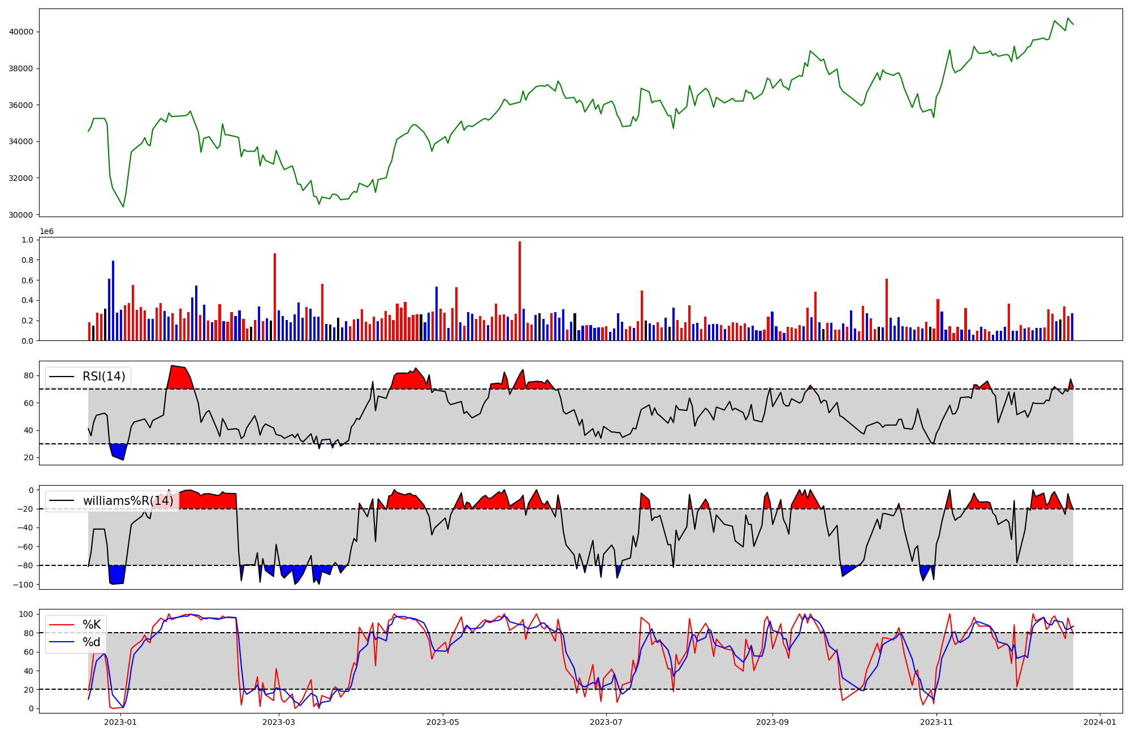The width and height of the screenshot is (1131, 735).
Task: Click the tallest red volume bar
Action: (520, 291)
